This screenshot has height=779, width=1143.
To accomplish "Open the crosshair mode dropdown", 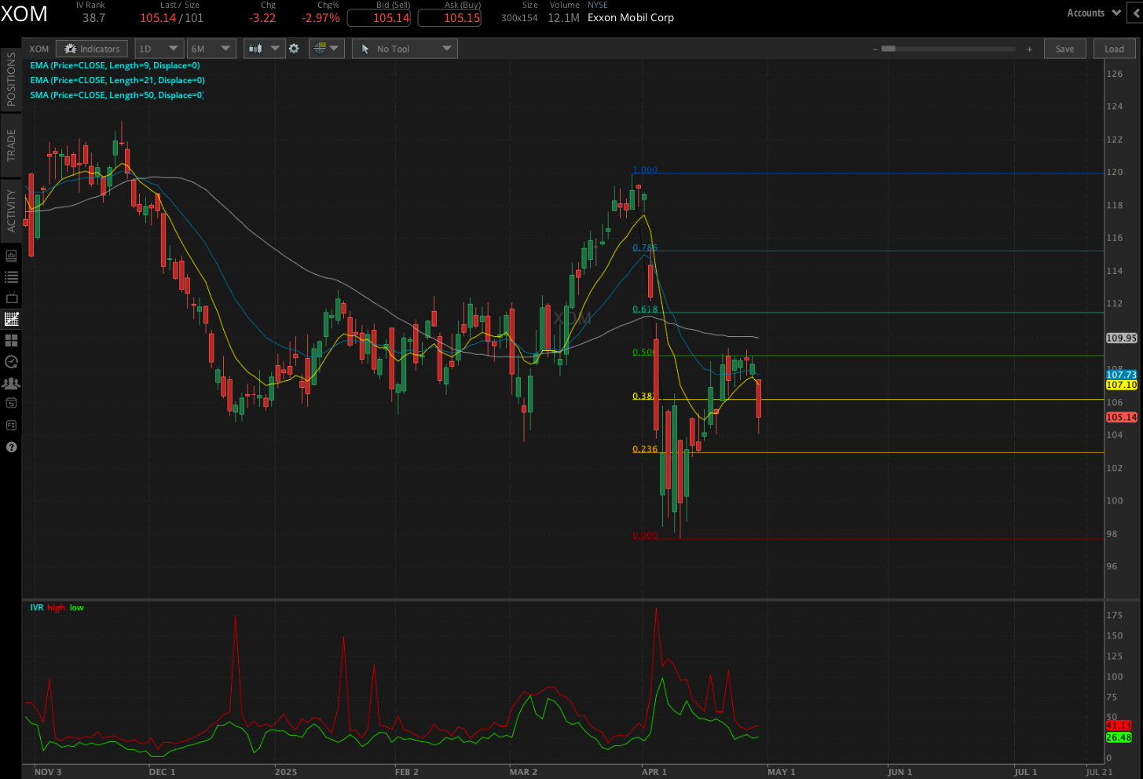I will tap(326, 49).
